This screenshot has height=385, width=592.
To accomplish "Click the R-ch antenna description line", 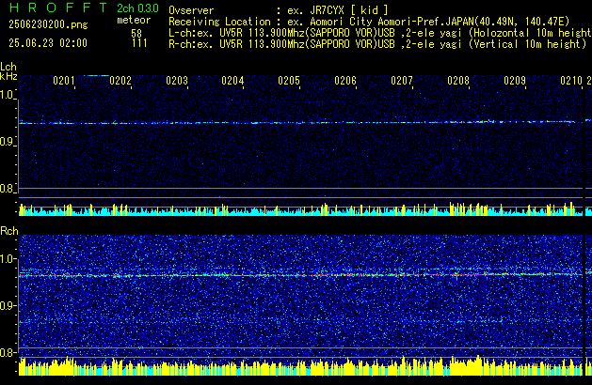I will [x=377, y=44].
